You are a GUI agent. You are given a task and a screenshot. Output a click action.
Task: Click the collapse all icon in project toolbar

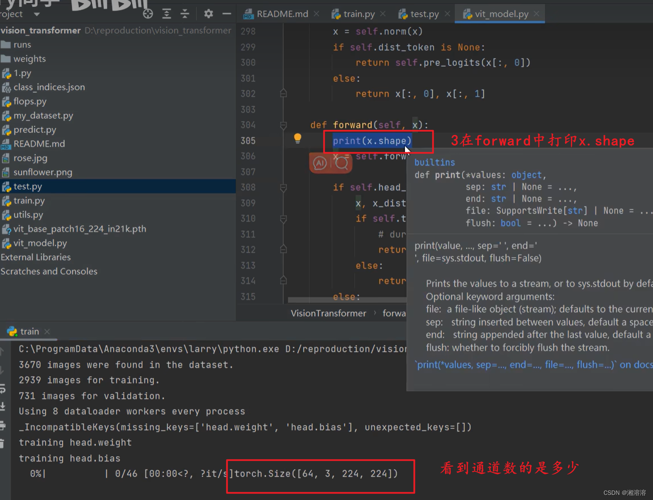click(x=185, y=14)
